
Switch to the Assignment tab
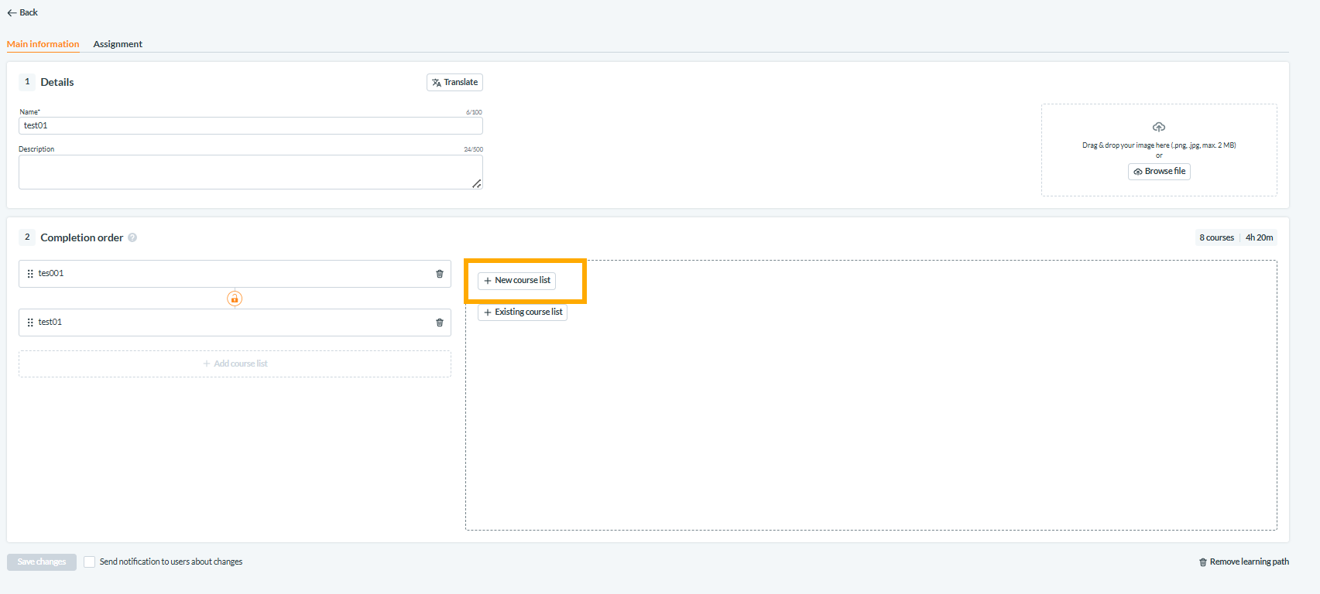coord(118,44)
